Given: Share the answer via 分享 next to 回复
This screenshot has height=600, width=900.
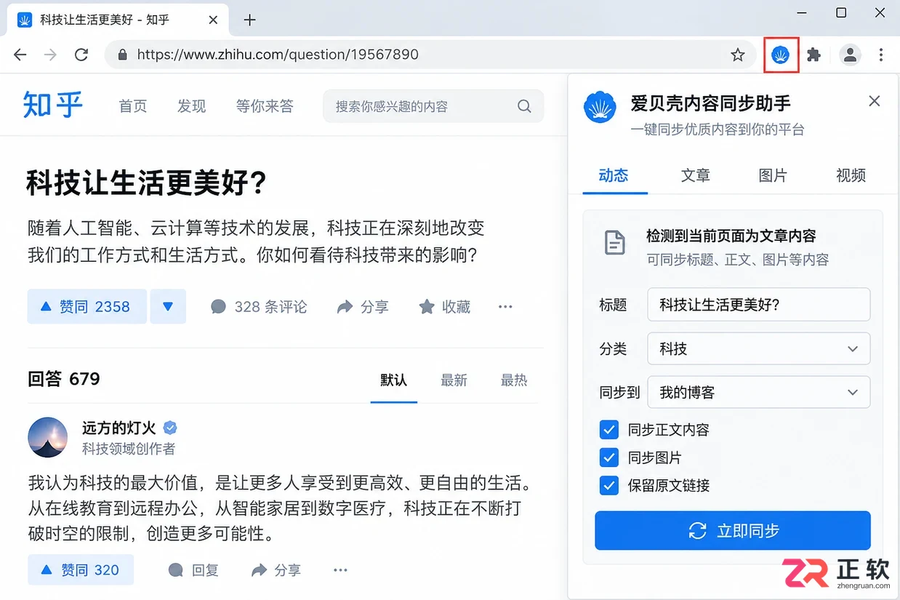Looking at the screenshot, I should pyautogui.click(x=276, y=570).
